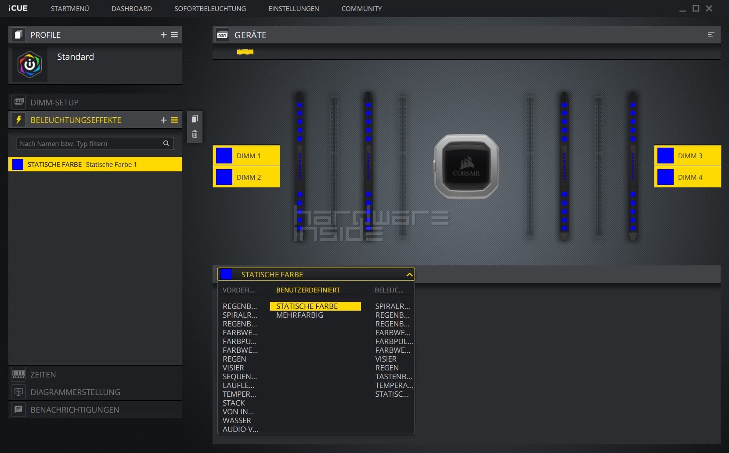Open Einstellungen in the top menu

tap(294, 8)
